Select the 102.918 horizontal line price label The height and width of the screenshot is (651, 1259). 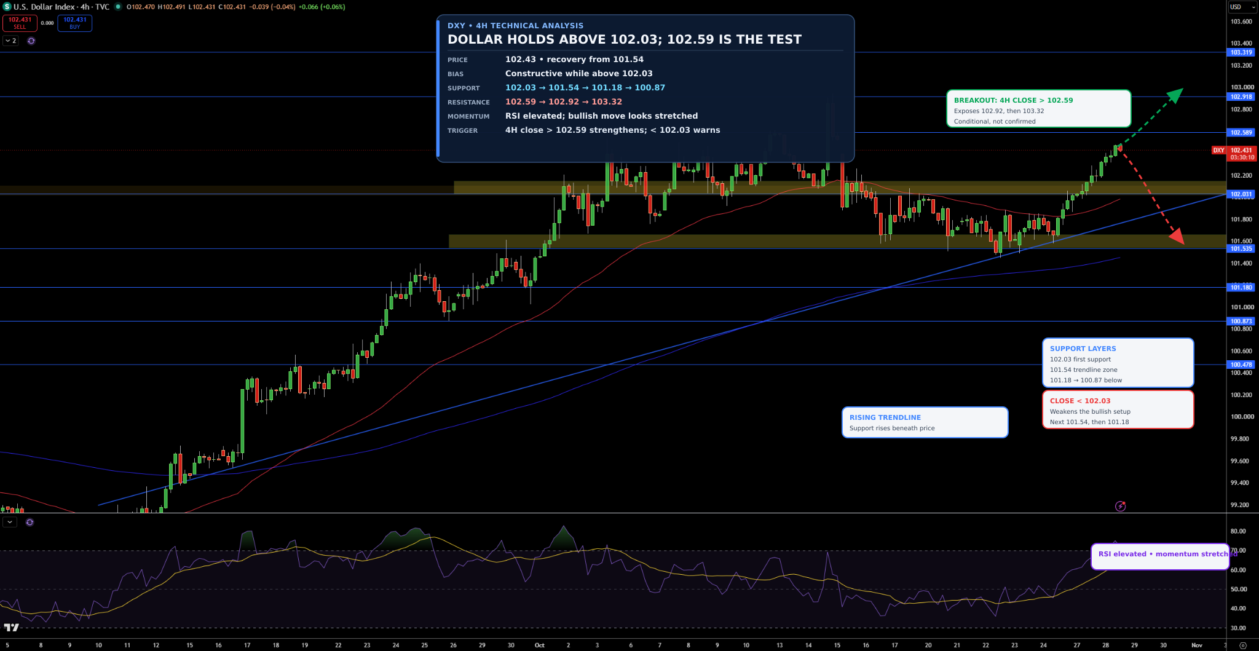[x=1241, y=97]
